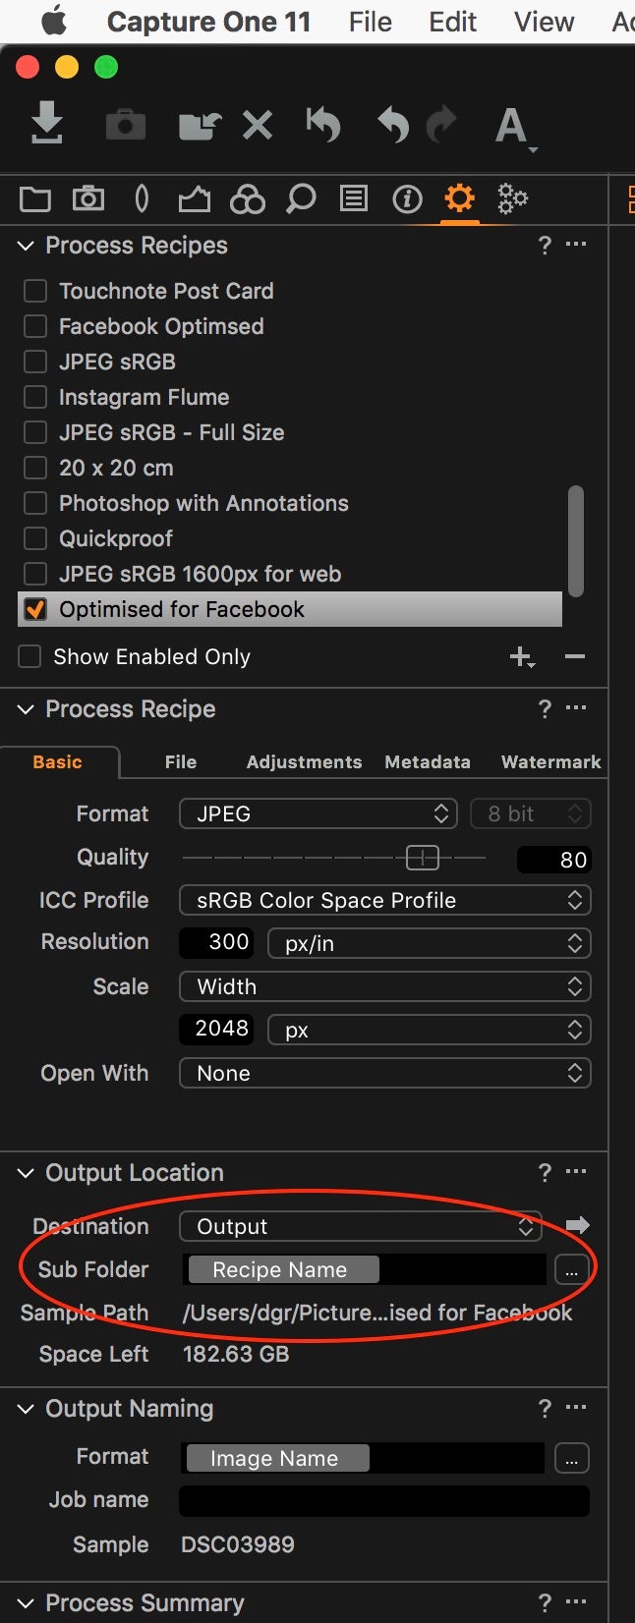The width and height of the screenshot is (635, 1623).
Task: Open the Scale px unit dropdown
Action: click(x=430, y=1030)
